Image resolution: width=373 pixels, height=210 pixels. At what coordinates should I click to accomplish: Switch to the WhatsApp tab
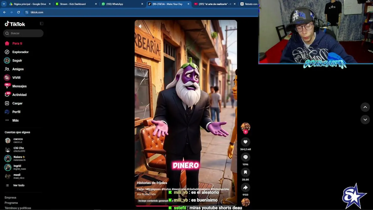coord(122,4)
